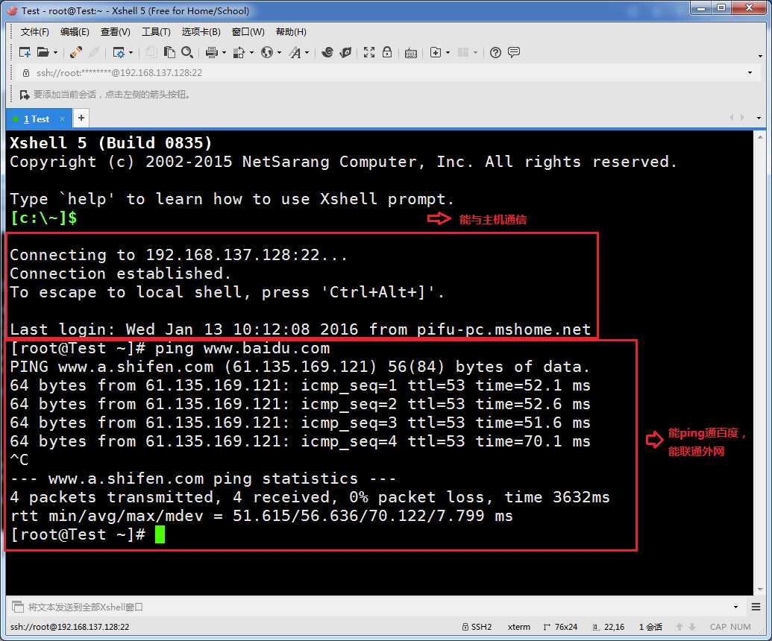Click the Feedback speech bubble icon
Image resolution: width=772 pixels, height=641 pixels.
(x=514, y=52)
